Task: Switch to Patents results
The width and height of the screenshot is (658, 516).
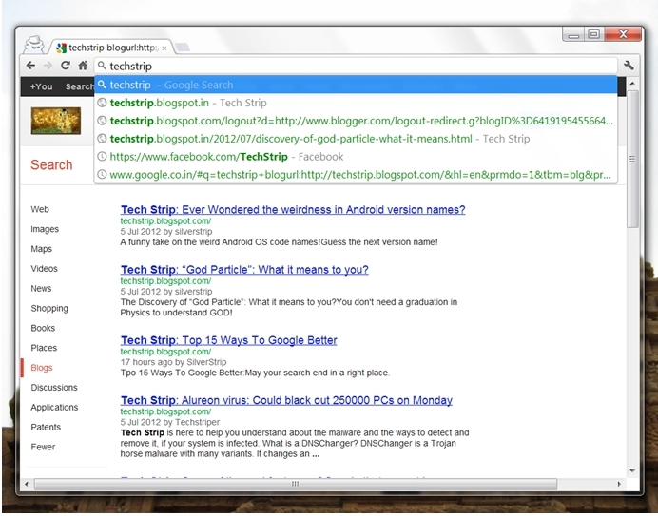Action: tap(46, 427)
